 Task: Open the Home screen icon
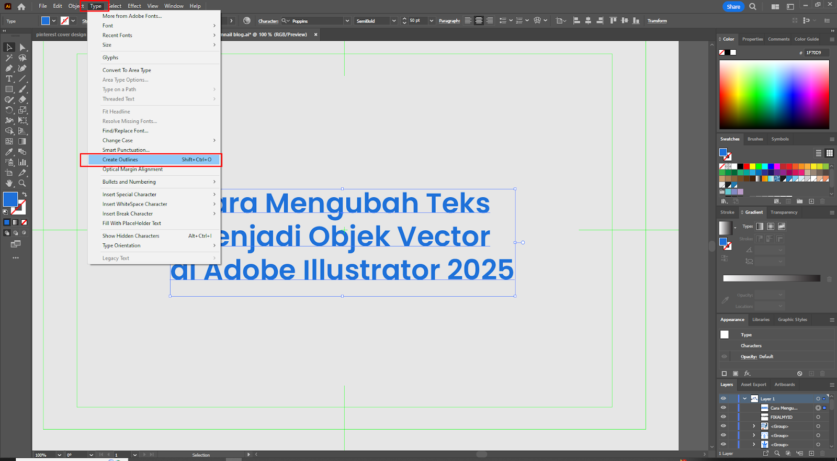pos(21,6)
